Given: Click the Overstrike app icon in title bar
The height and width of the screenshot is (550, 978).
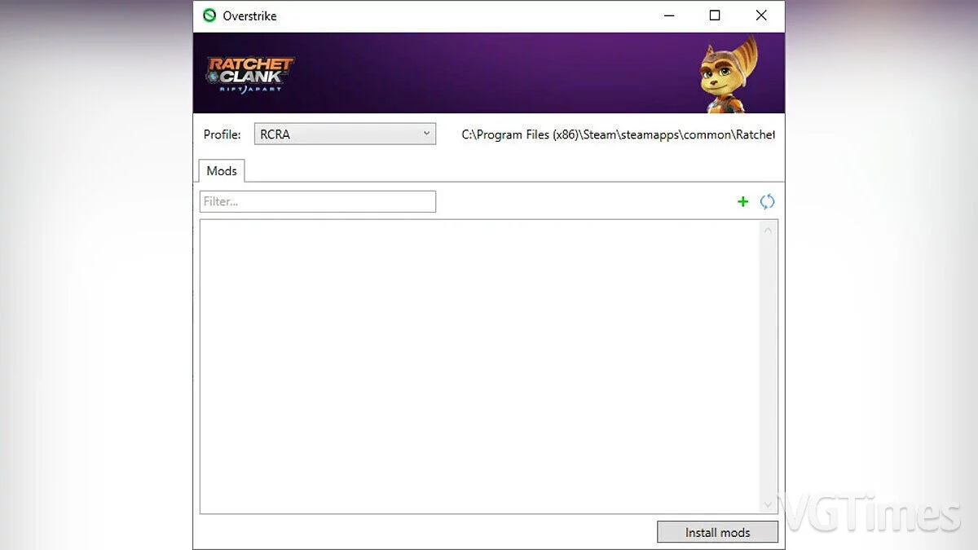Looking at the screenshot, I should point(209,15).
